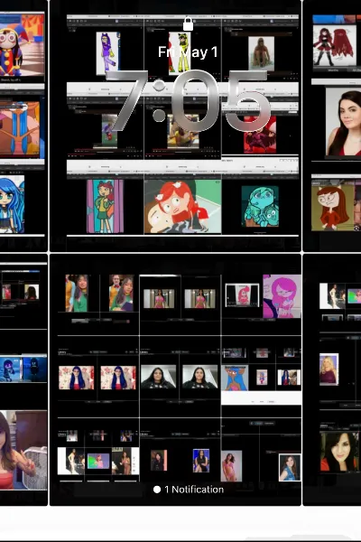Choose the wallpaper card with woman in red top
The height and width of the screenshot is (542, 361).
click(332, 126)
